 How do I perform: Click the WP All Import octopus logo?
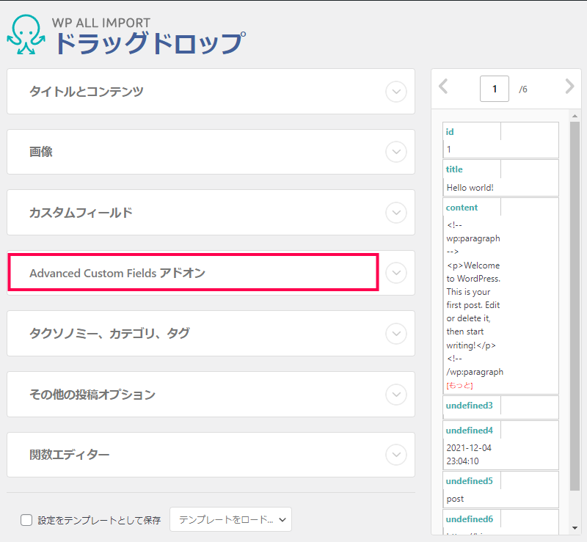(26, 34)
